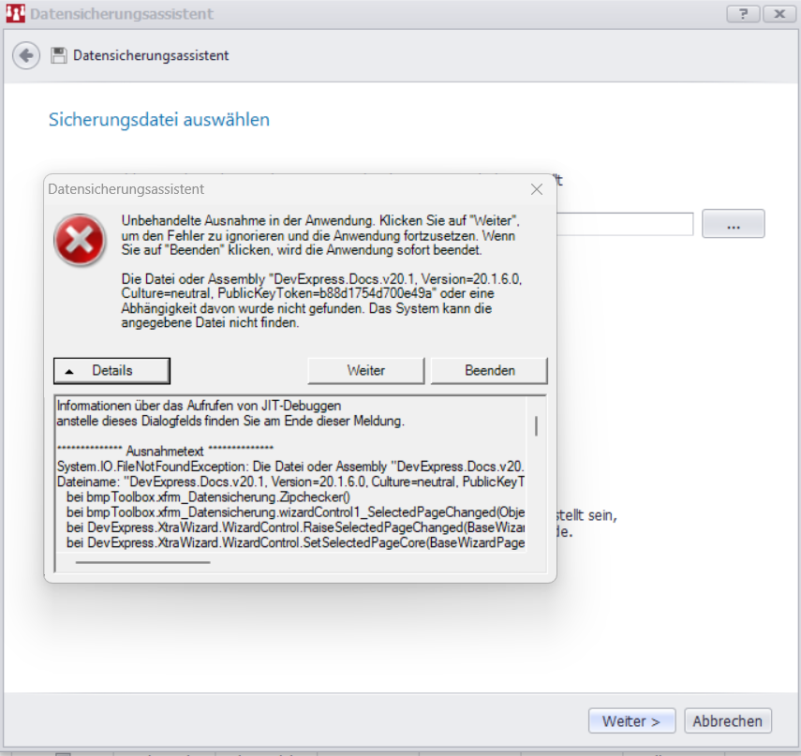Click the unhandled exception message text
The width and height of the screenshot is (801, 756).
(x=319, y=234)
